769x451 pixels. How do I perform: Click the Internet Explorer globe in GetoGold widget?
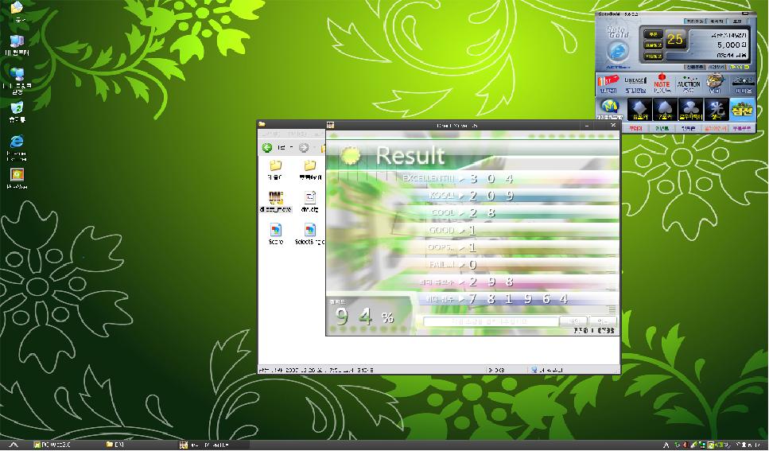(x=617, y=51)
